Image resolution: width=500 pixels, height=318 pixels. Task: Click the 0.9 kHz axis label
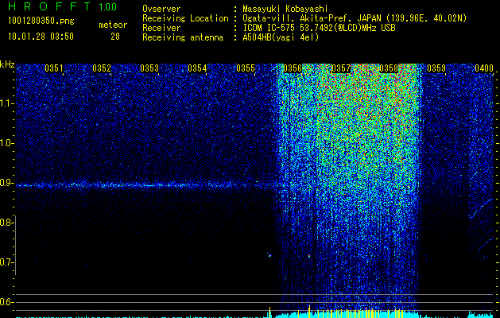point(6,183)
